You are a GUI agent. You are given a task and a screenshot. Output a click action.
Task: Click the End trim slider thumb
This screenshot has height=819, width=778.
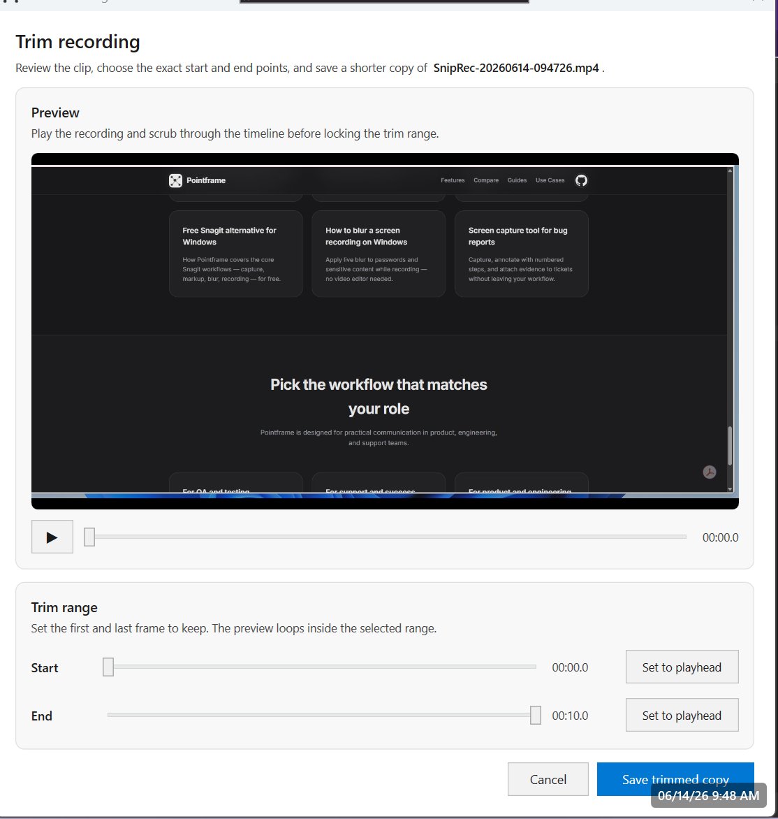coord(535,715)
